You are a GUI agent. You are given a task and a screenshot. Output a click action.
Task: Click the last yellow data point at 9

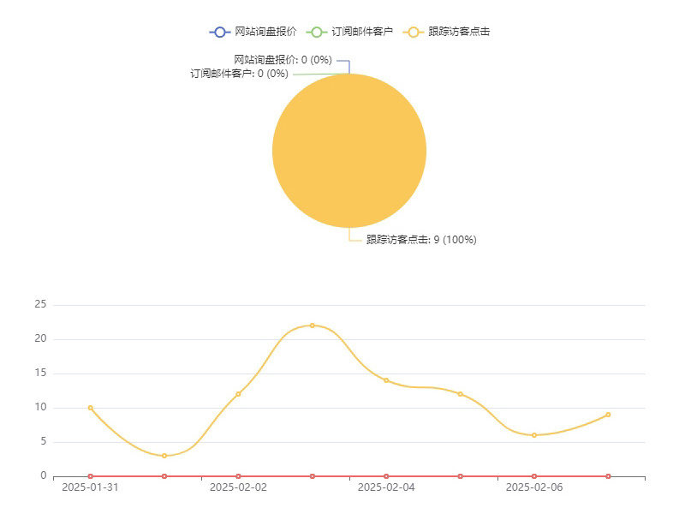pos(608,415)
